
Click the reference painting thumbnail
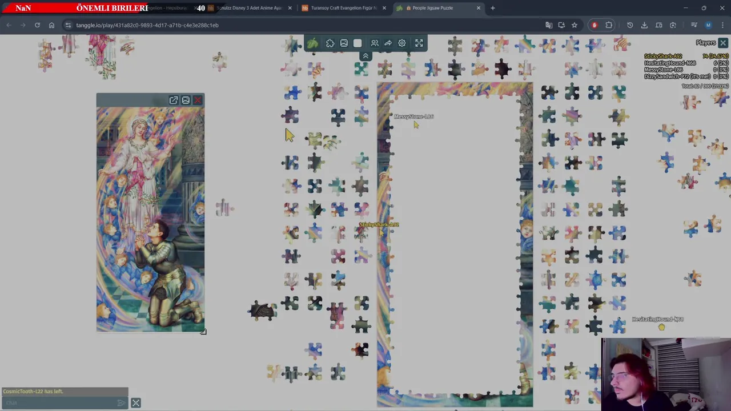150,219
